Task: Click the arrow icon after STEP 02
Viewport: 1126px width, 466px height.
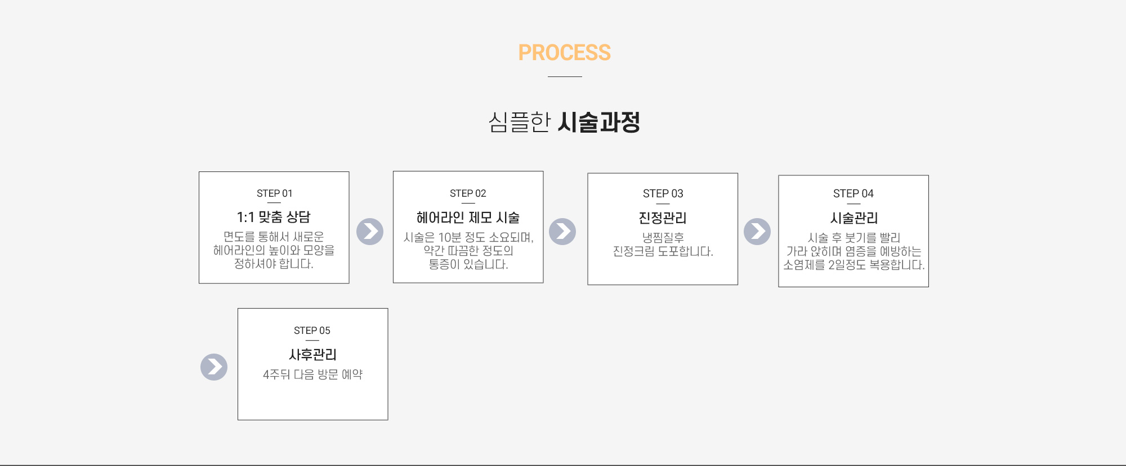Action: 562,232
